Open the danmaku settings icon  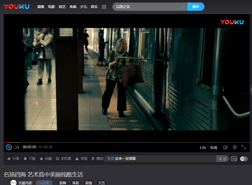(x=234, y=159)
